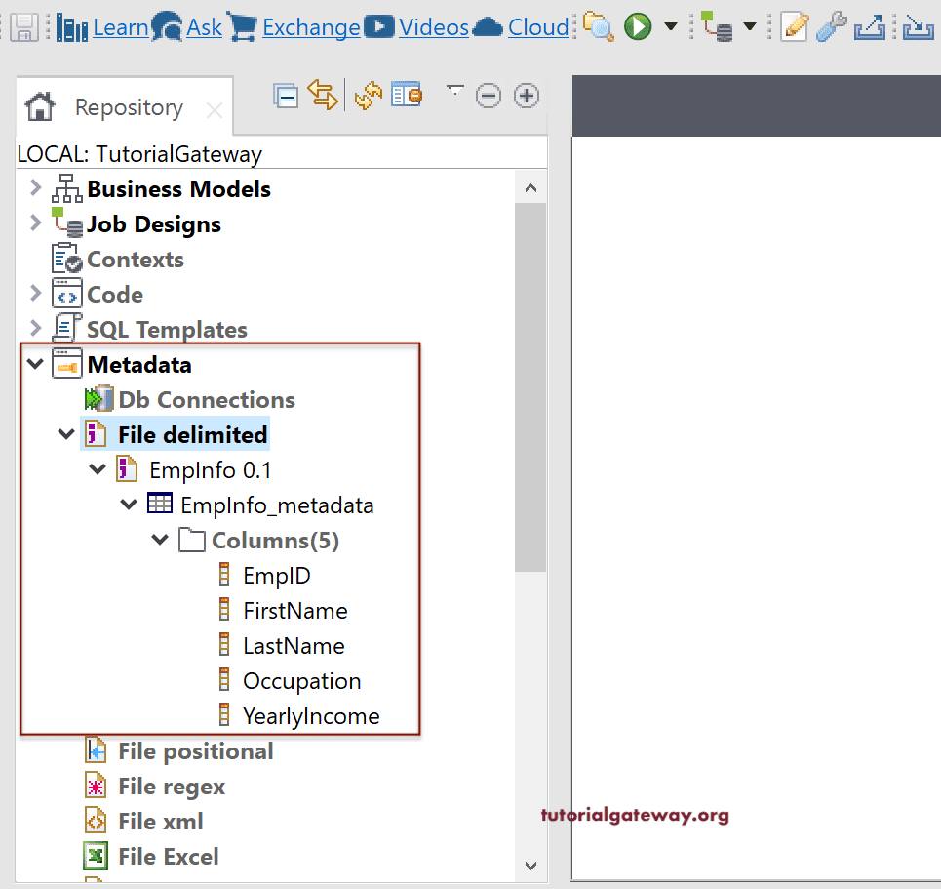The height and width of the screenshot is (889, 941).
Task: Click the Collapse All icon above the Repository
Action: click(x=287, y=95)
